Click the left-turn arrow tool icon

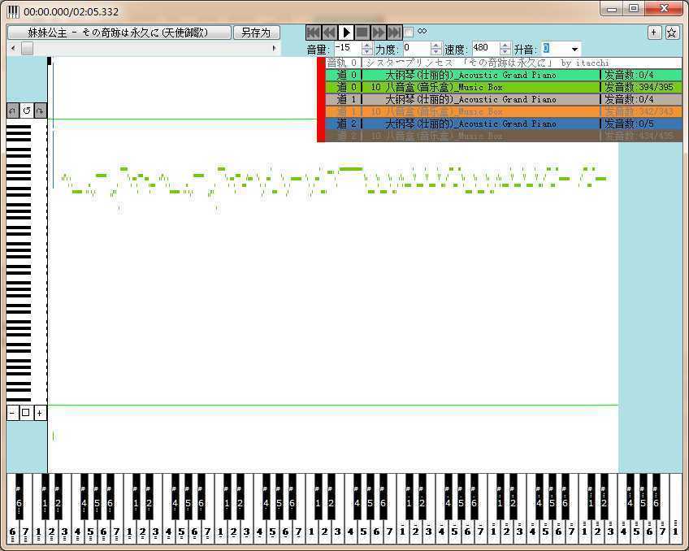coord(13,111)
